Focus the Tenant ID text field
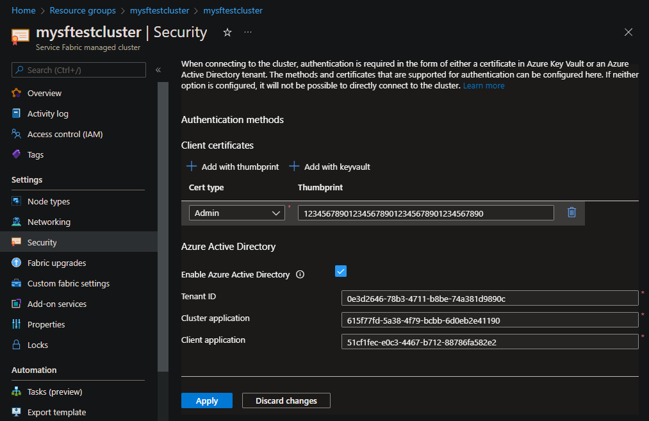The height and width of the screenshot is (421, 649). 489,299
